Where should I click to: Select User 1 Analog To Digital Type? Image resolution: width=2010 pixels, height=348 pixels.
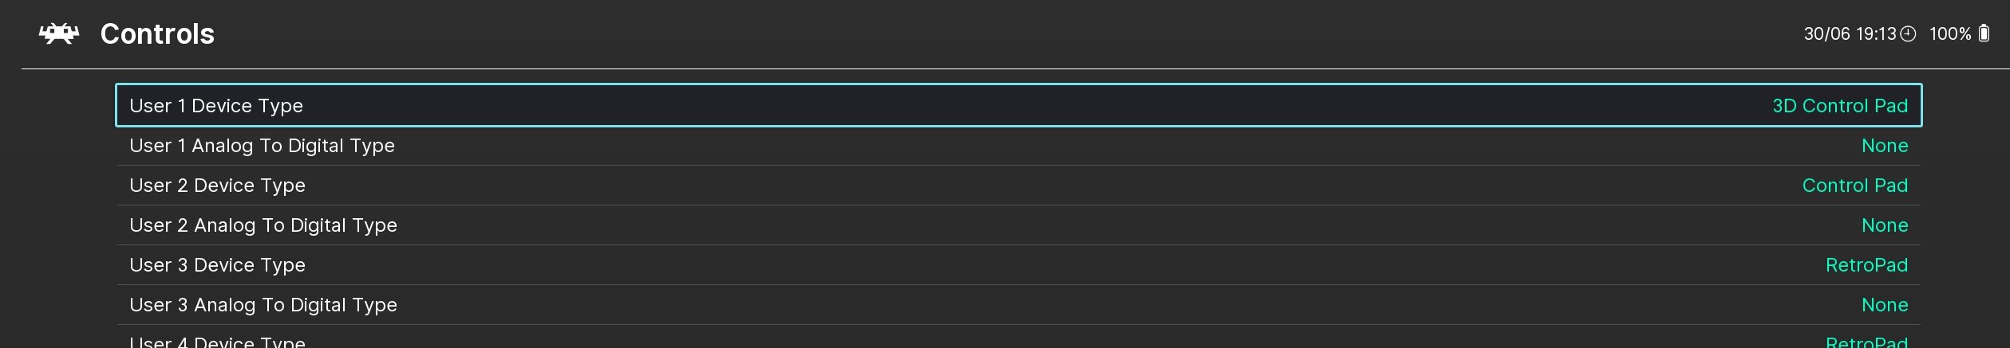pyautogui.click(x=1018, y=146)
